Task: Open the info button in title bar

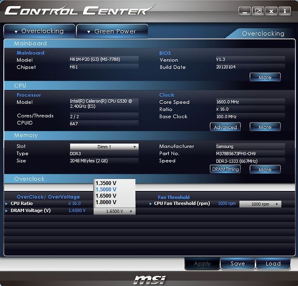Action: coord(284,11)
